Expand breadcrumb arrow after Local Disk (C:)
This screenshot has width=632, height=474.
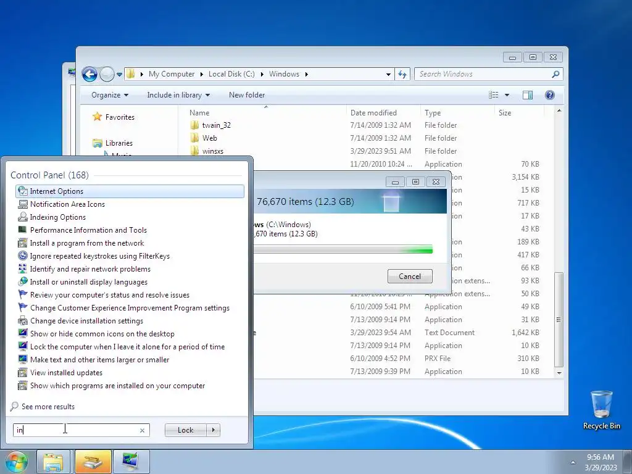262,74
